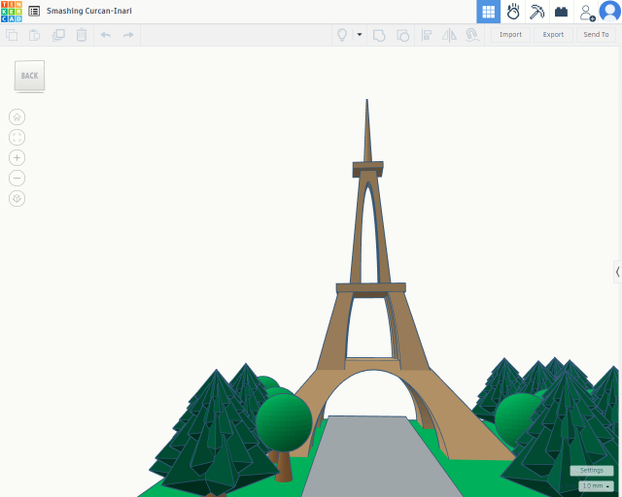This screenshot has width=622, height=497.
Task: Open the Send To menu
Action: tap(596, 35)
